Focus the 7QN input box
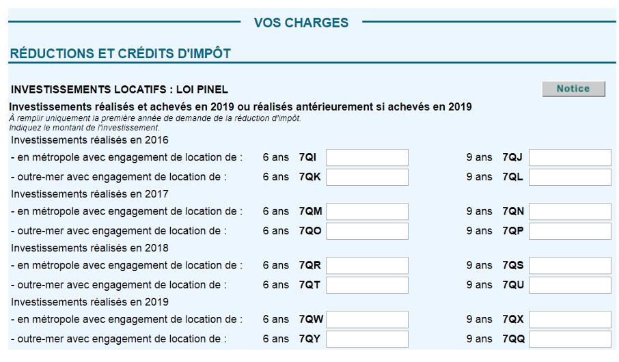This screenshot has width=619, height=362. [x=570, y=212]
